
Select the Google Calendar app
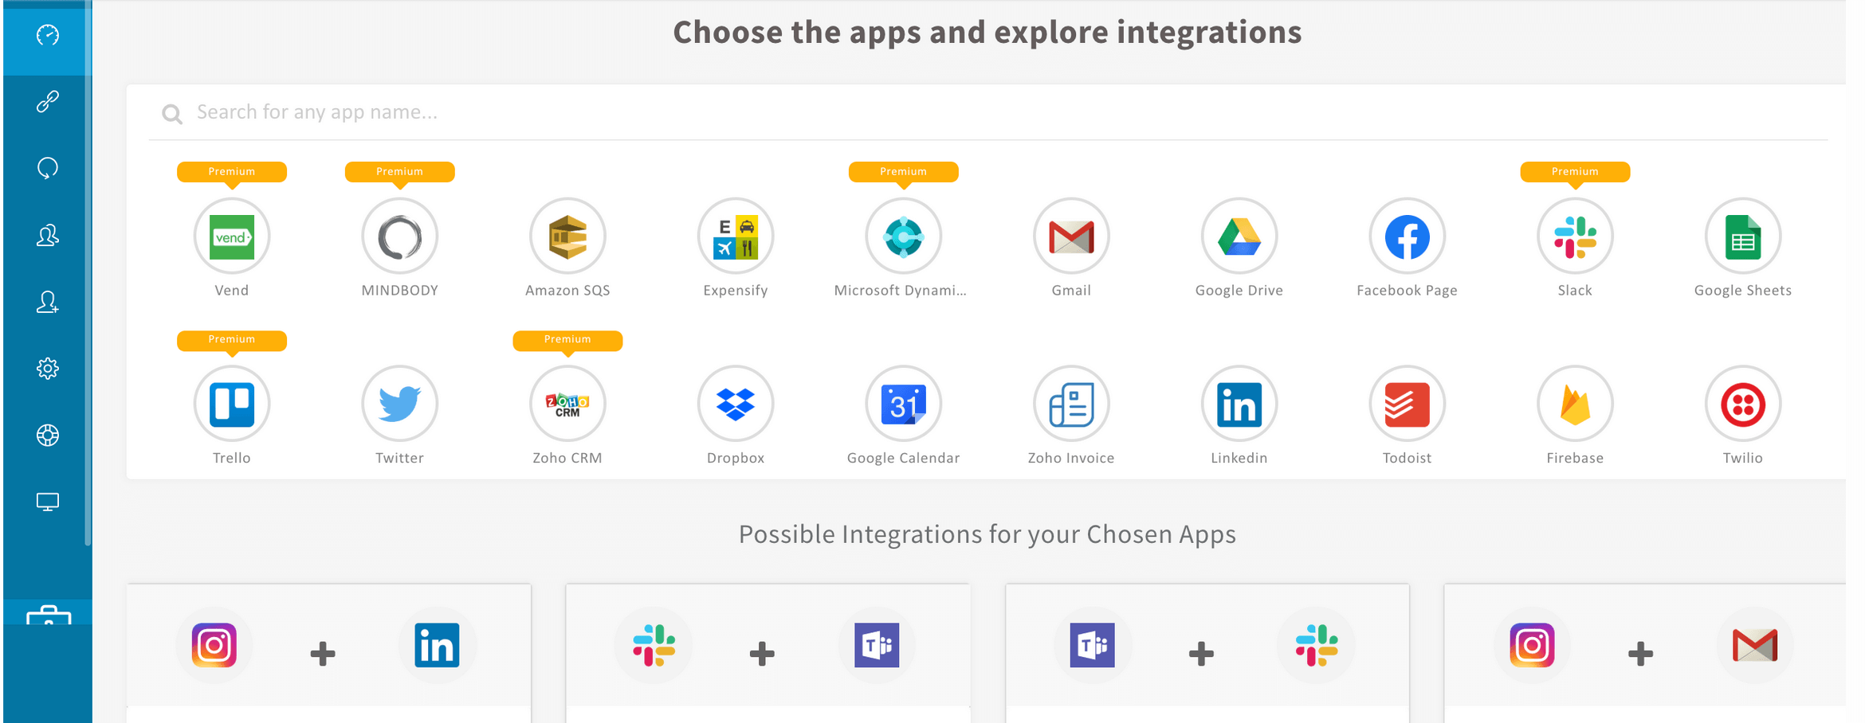[903, 404]
